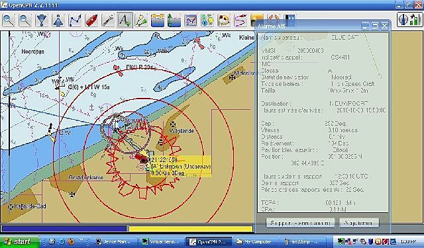Start the create route tool
Screen dimensions: 424x248
[75, 21]
